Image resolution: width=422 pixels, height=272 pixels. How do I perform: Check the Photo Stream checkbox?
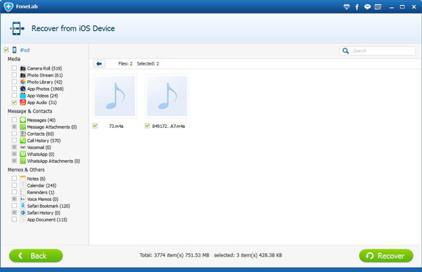(14, 75)
